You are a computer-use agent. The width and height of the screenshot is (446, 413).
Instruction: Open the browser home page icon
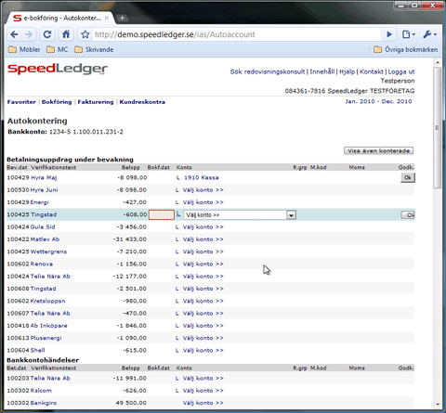click(66, 34)
